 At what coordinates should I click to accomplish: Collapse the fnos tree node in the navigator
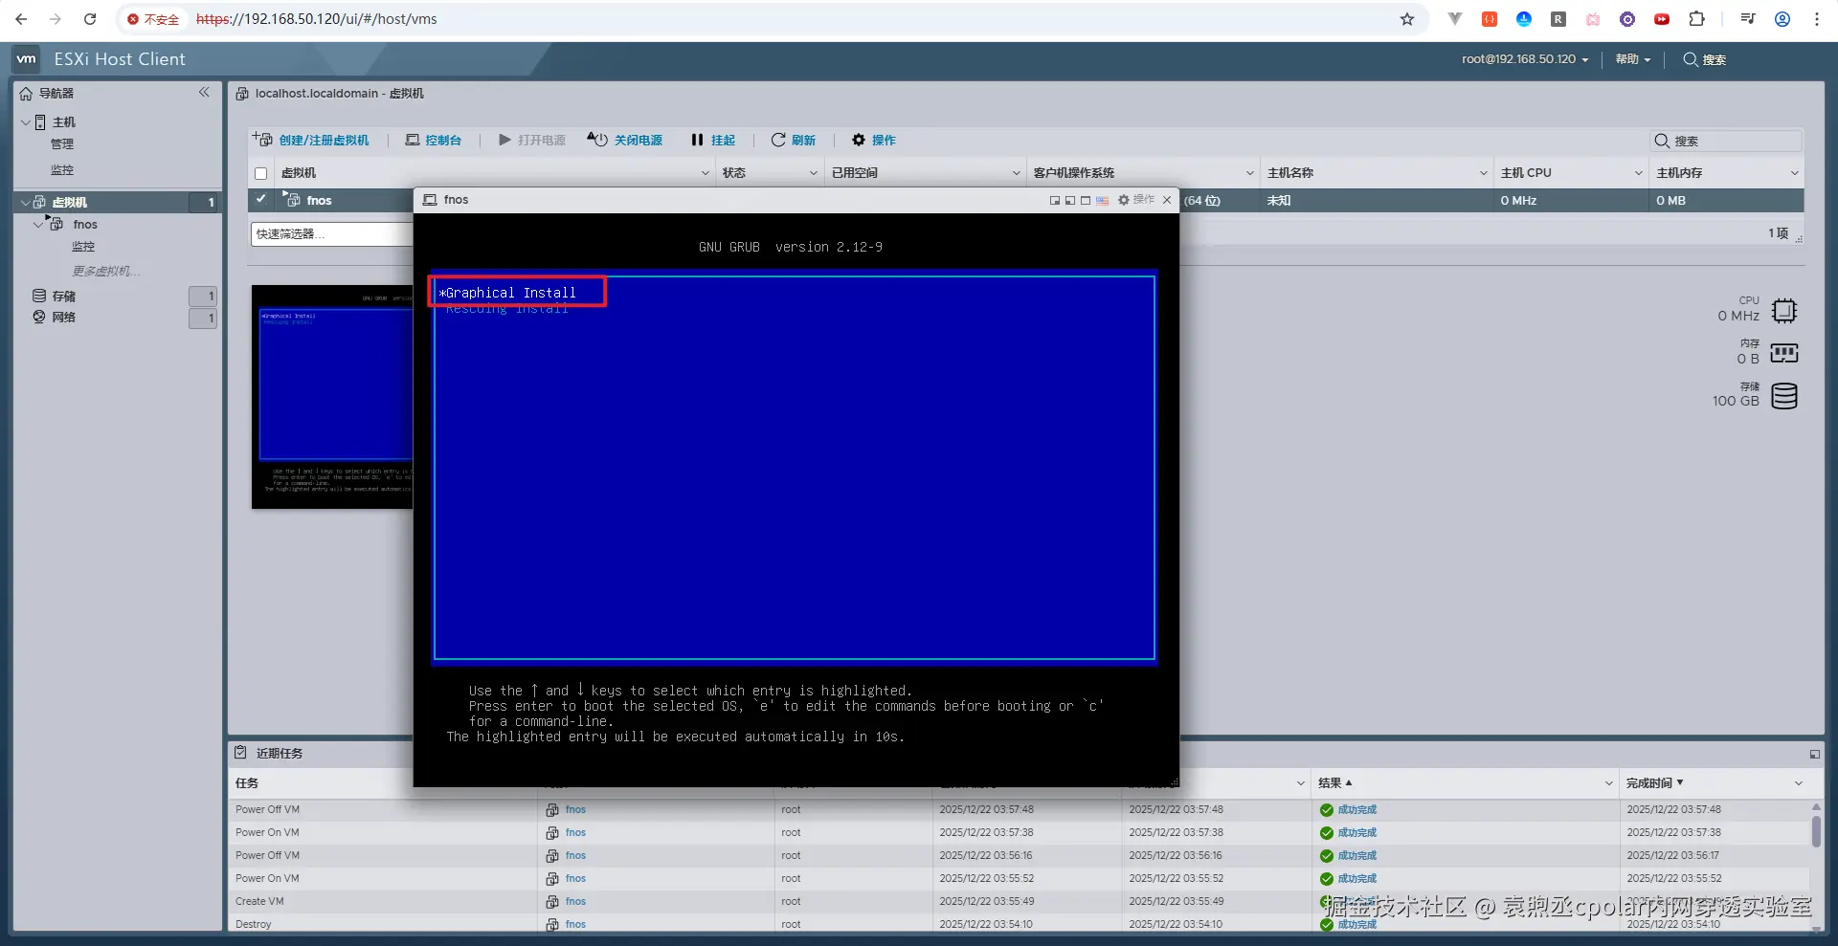click(x=39, y=224)
